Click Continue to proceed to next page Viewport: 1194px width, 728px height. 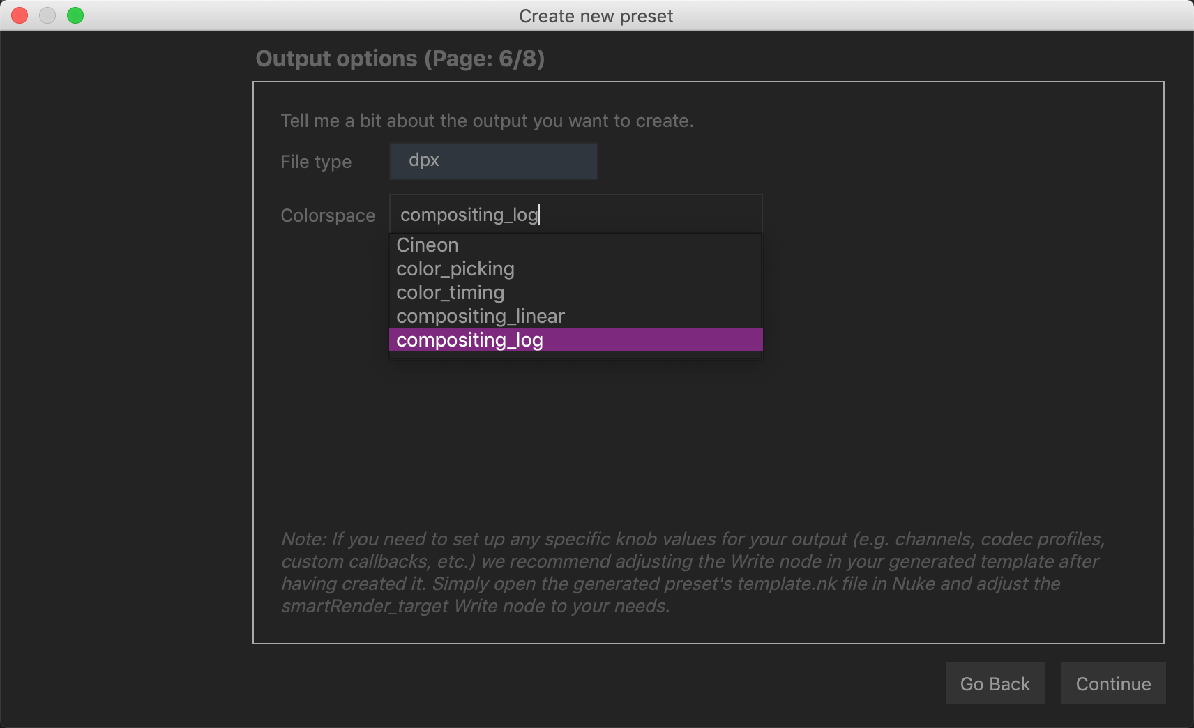tap(1113, 683)
